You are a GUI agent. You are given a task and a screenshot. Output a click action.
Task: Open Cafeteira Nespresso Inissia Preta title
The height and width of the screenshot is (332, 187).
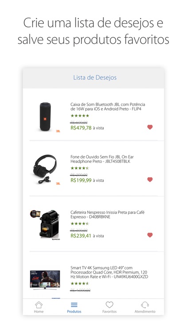[107, 215]
